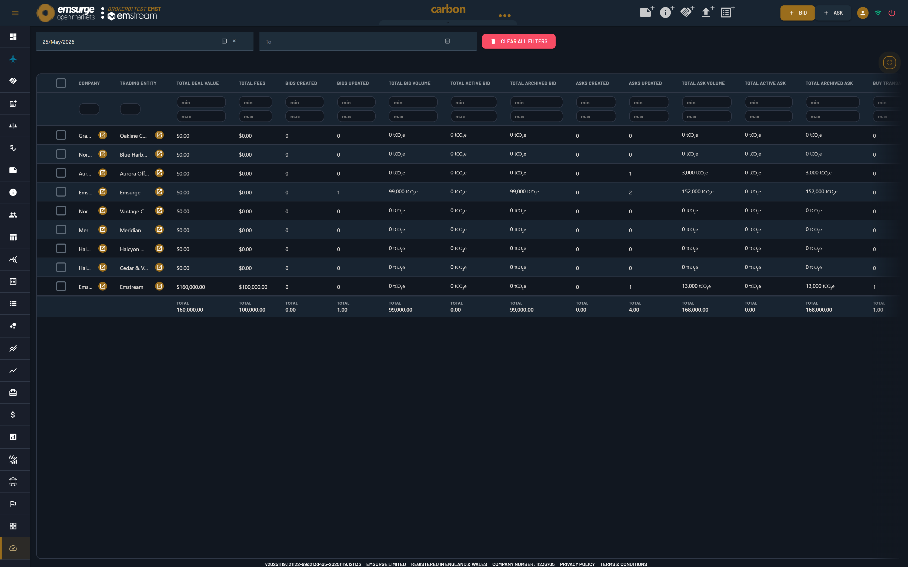Open trading entity link icon for Emstream
The width and height of the screenshot is (908, 567).
click(x=159, y=286)
